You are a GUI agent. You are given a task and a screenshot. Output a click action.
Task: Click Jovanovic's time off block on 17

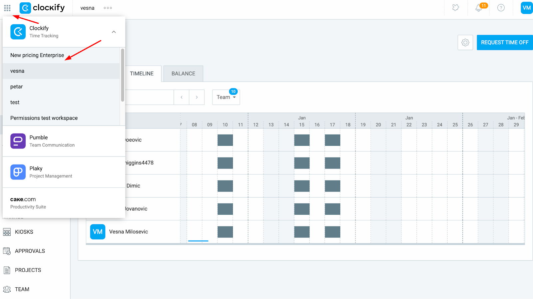(x=332, y=209)
